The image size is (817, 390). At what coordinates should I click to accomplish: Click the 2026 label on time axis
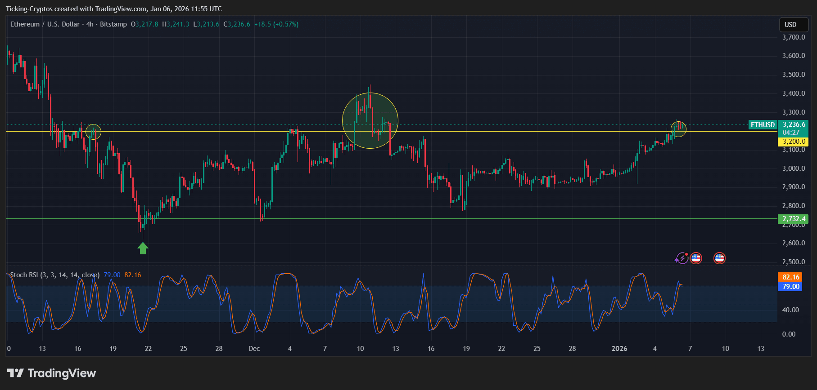coord(619,349)
